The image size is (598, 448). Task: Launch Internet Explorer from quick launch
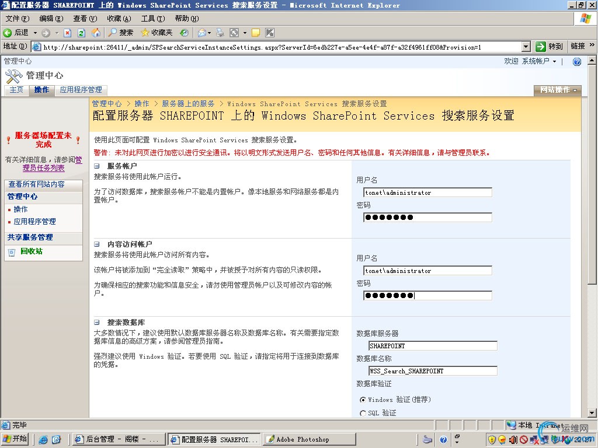tap(43, 440)
